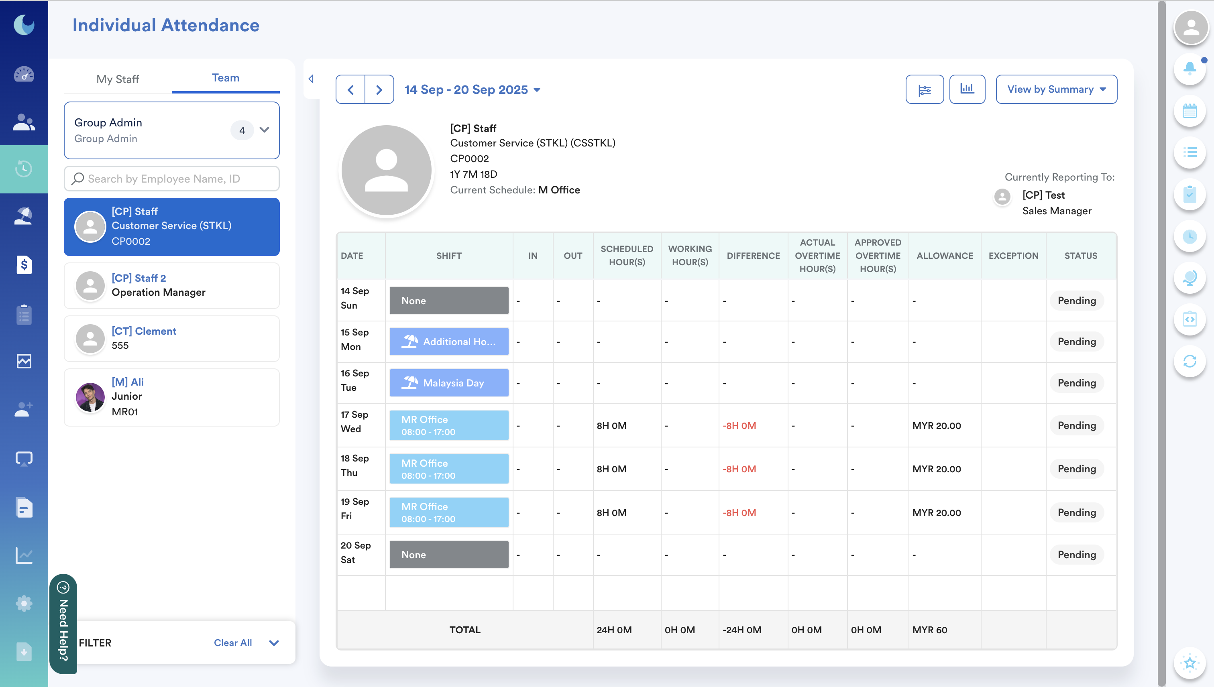This screenshot has width=1214, height=687.
Task: Go to previous week arrow
Action: tap(350, 89)
